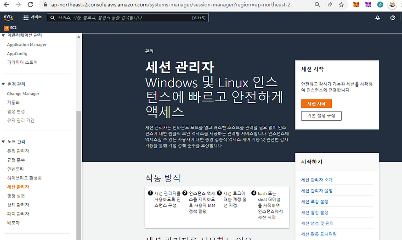Click the browser back arrow

point(6,4)
